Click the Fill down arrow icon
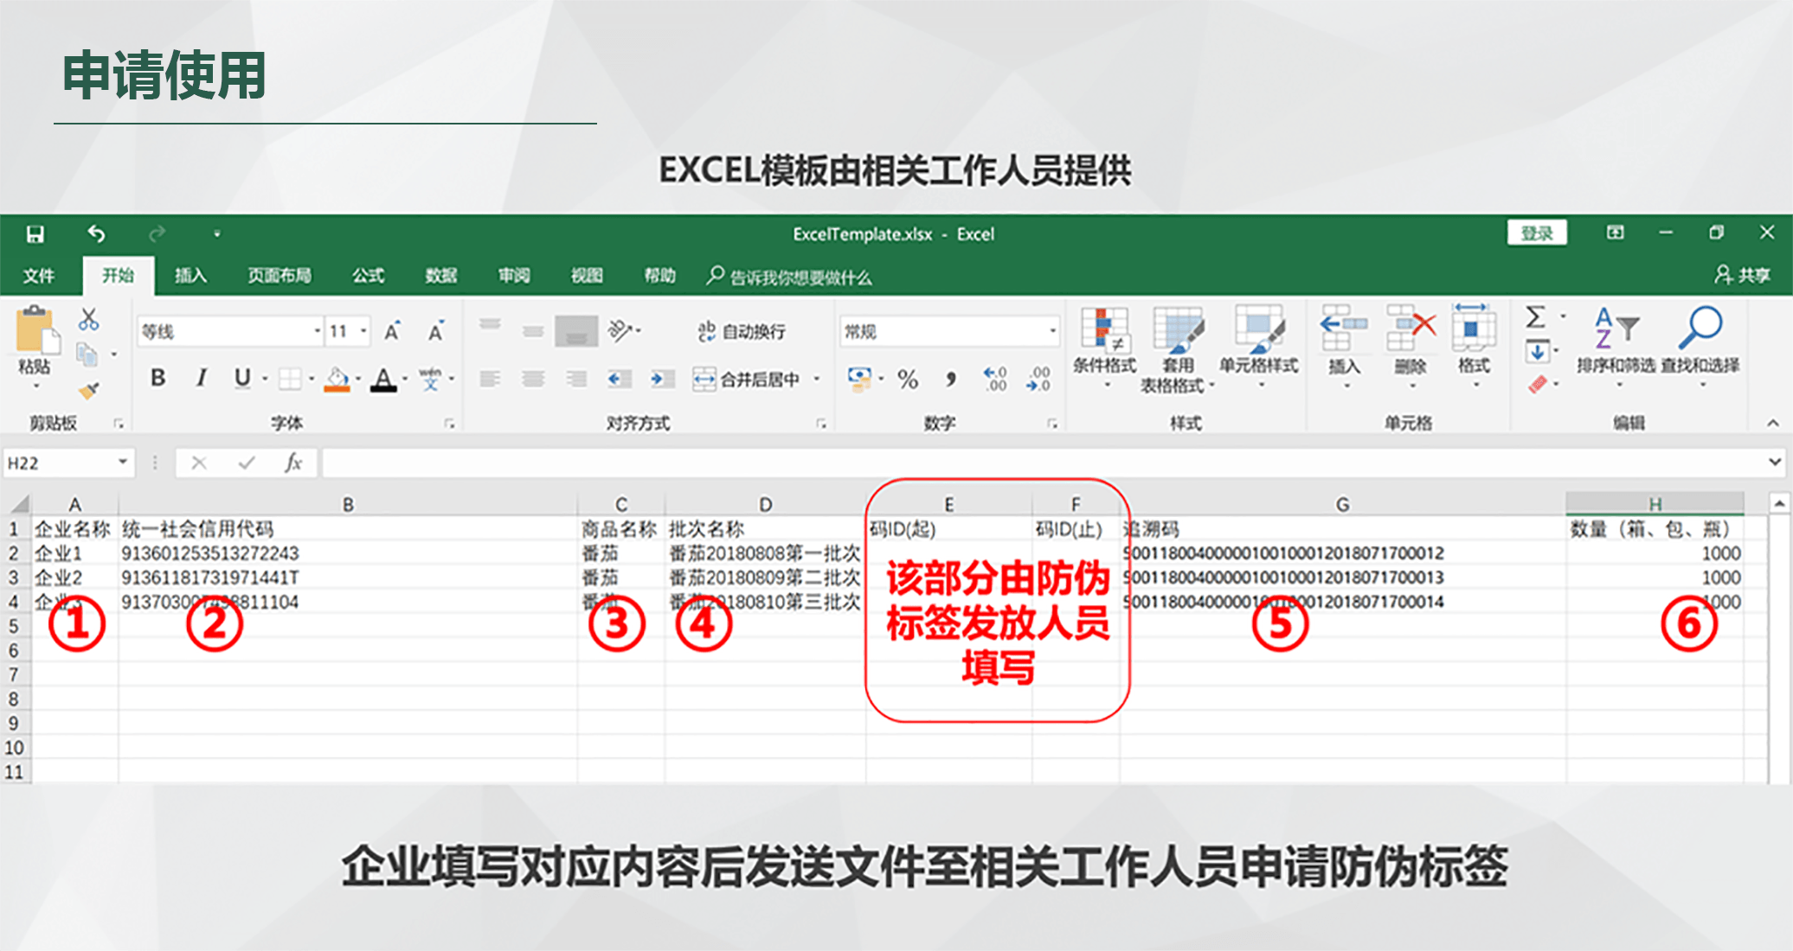 1537,352
